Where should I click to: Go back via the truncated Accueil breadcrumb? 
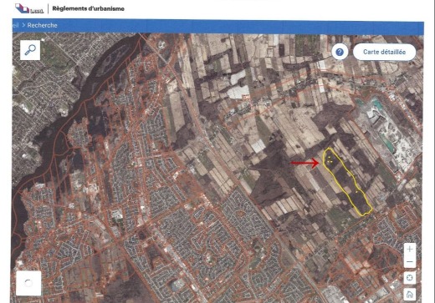coord(16,25)
